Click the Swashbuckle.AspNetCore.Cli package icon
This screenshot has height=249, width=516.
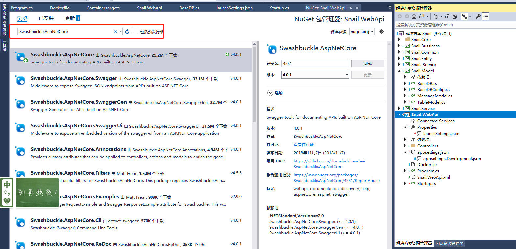[20, 222]
